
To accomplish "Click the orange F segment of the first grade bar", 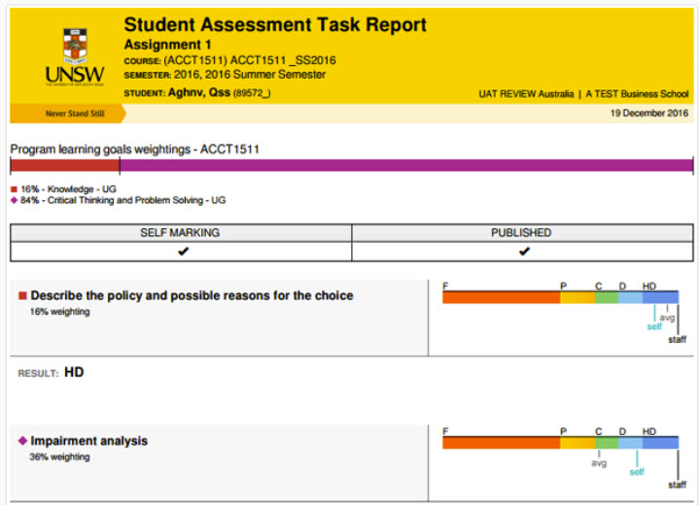I will (x=501, y=298).
